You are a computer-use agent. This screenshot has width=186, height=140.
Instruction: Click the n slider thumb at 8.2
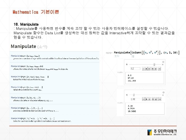[x=154, y=64]
